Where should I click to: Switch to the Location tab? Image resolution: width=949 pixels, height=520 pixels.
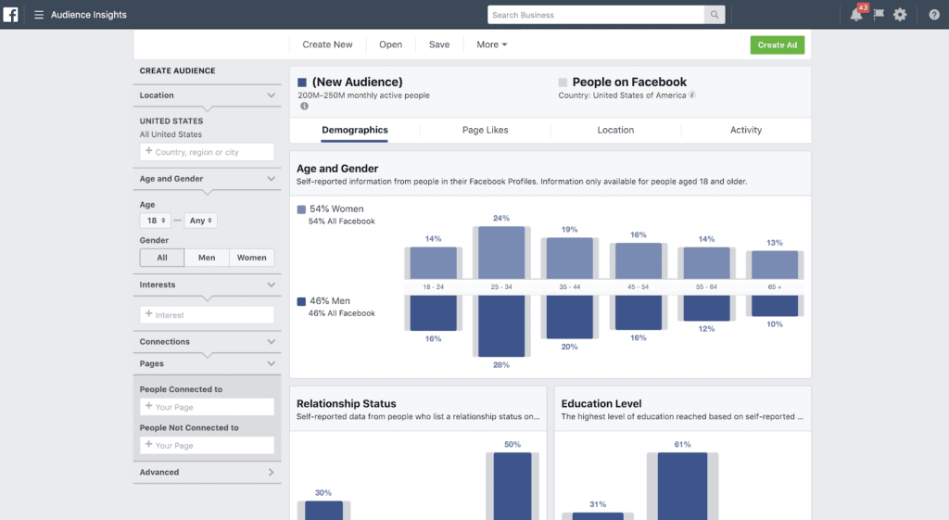pyautogui.click(x=615, y=130)
